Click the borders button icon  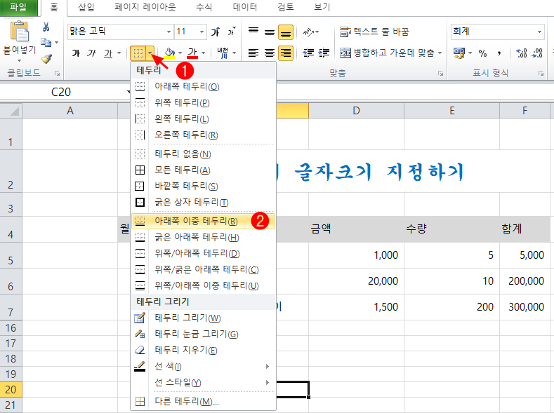tap(138, 53)
